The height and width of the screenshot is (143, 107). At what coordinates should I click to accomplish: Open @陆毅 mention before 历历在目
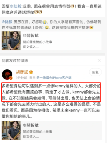tap(7, 22)
